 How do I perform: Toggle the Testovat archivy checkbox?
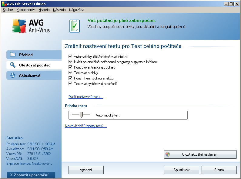(x=70, y=73)
